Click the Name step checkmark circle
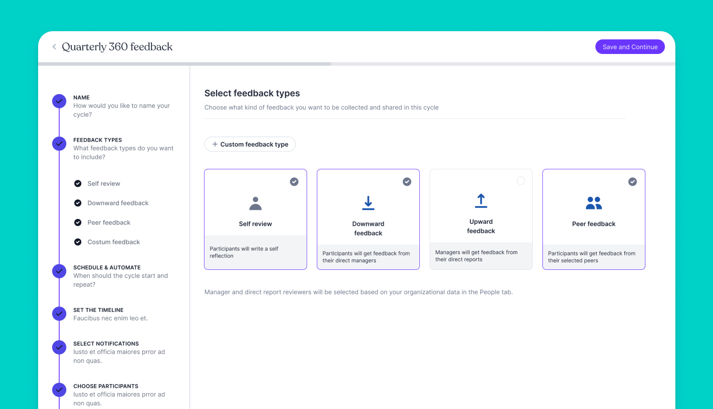This screenshot has width=713, height=409. click(x=59, y=102)
